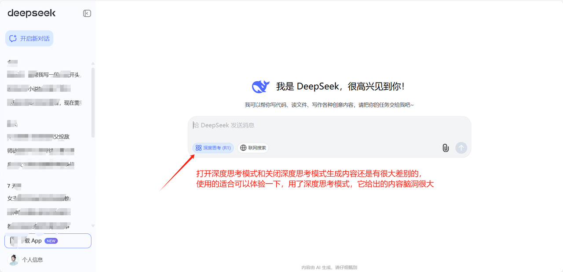Collapse the sidebar with the panel icon
Image resolution: width=563 pixels, height=272 pixels.
point(87,14)
